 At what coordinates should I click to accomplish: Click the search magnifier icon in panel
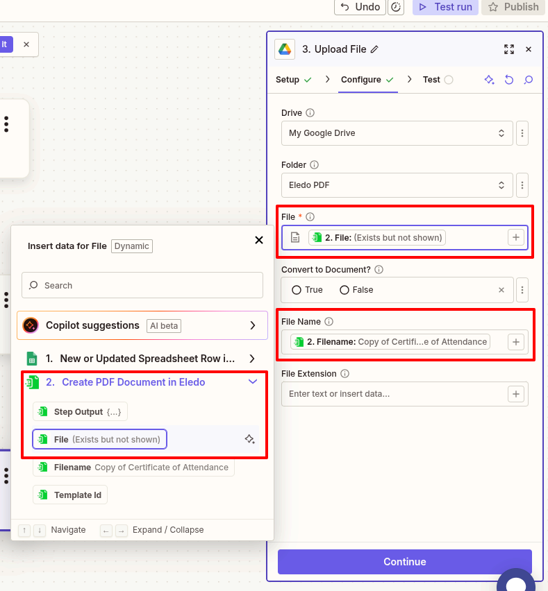click(529, 80)
